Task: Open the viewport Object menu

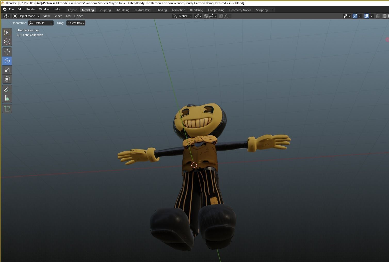Action: [78, 16]
